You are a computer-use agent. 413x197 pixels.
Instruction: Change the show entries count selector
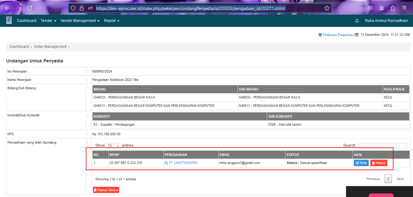[x=113, y=145]
